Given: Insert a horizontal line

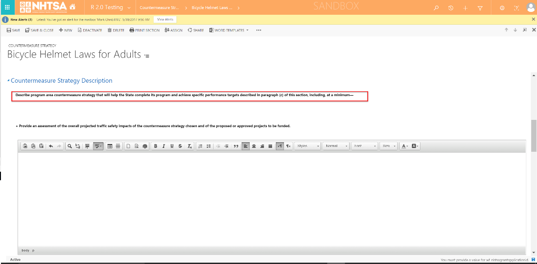Looking at the screenshot, I should pyautogui.click(x=118, y=146).
